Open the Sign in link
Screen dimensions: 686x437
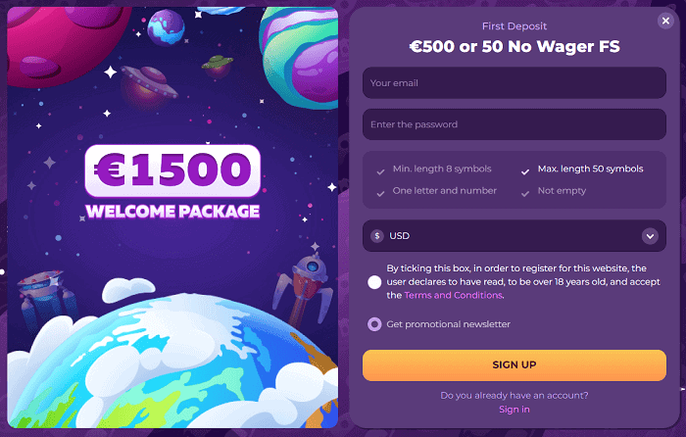click(x=514, y=410)
